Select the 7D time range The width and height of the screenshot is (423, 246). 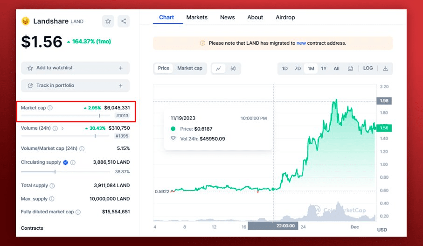[x=298, y=69]
